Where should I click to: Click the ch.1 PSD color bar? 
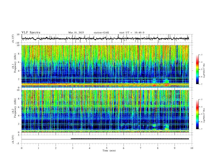(197, 69)
